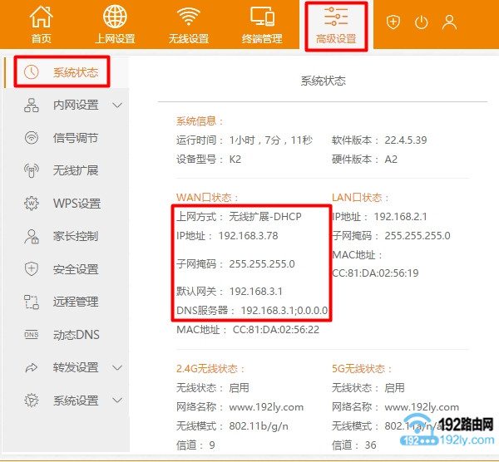Go to the 首页 home tab
The width and height of the screenshot is (499, 462).
pyautogui.click(x=41, y=25)
